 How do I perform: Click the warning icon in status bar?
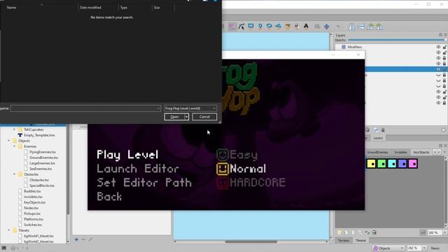(13, 248)
